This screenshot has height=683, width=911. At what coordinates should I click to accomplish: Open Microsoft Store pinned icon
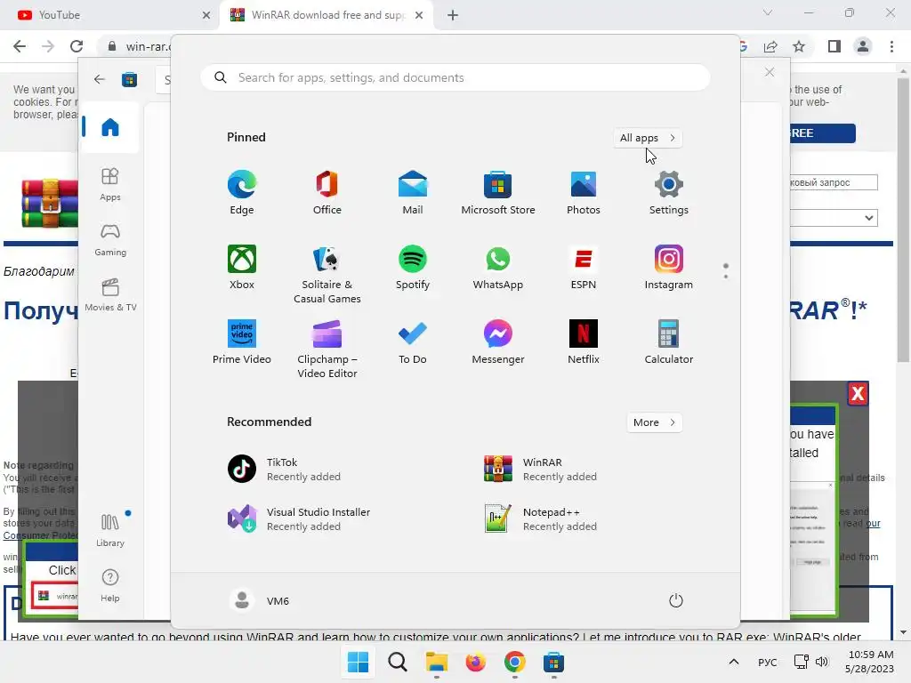click(498, 193)
